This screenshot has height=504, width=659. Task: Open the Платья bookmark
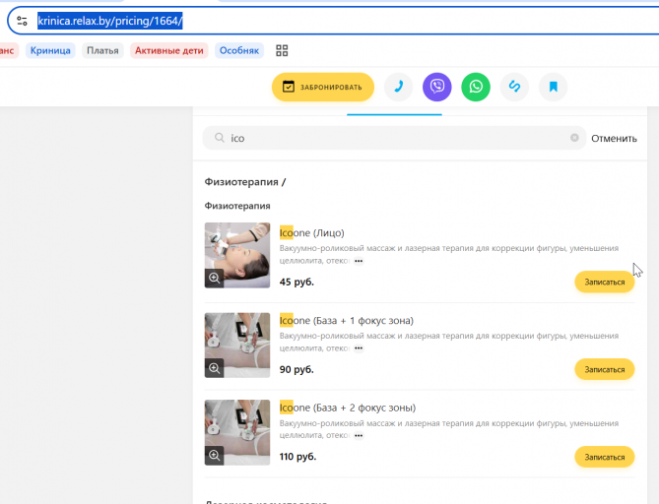[102, 50]
